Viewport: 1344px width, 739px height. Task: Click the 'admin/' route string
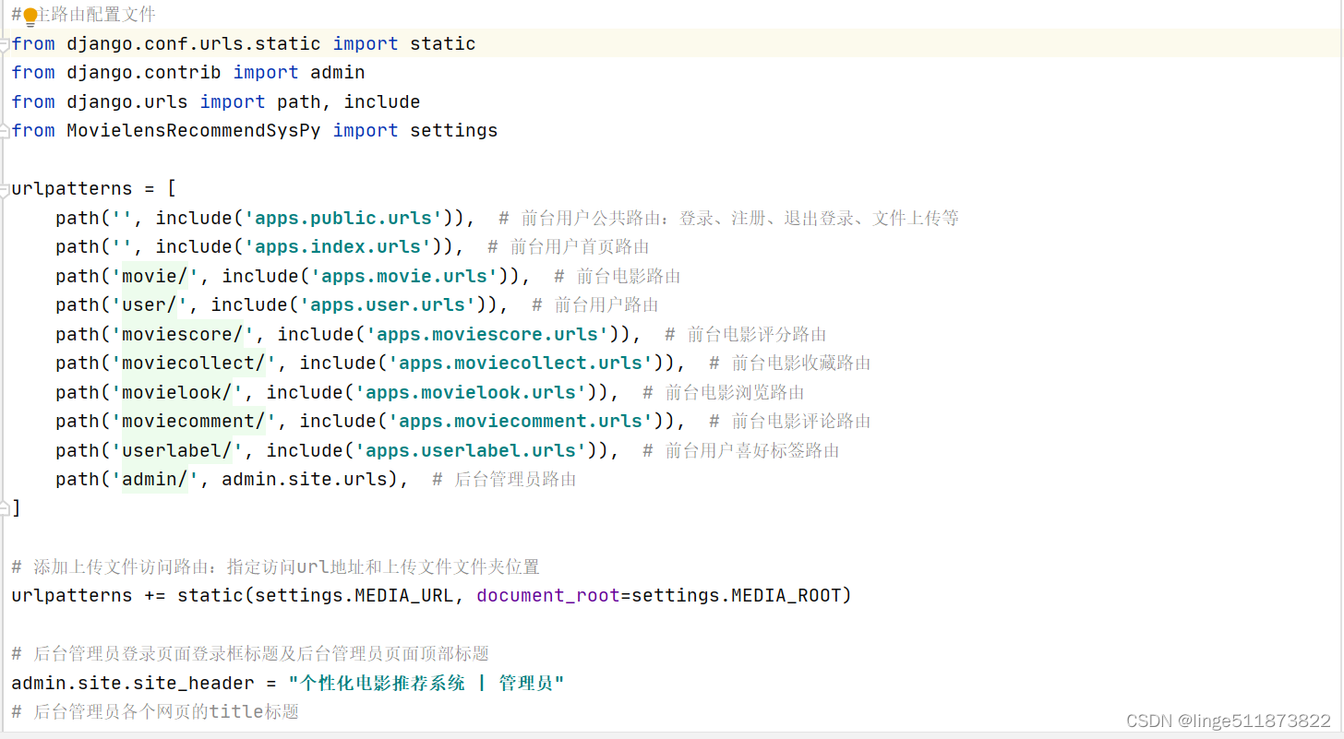click(155, 479)
